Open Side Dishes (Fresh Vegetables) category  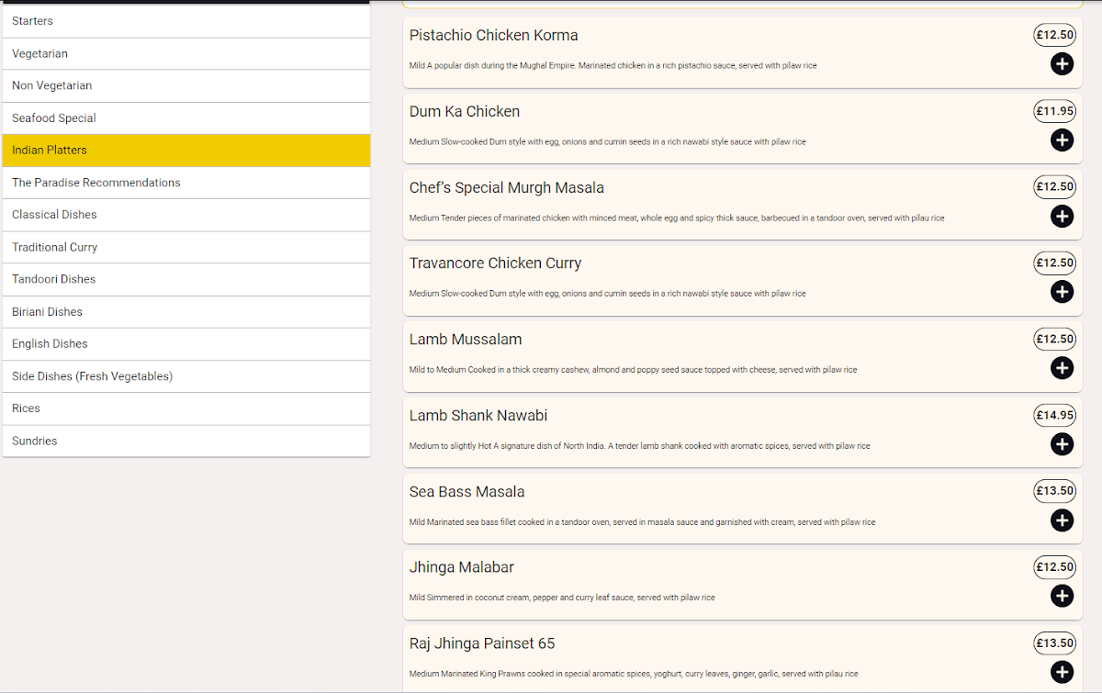point(186,376)
